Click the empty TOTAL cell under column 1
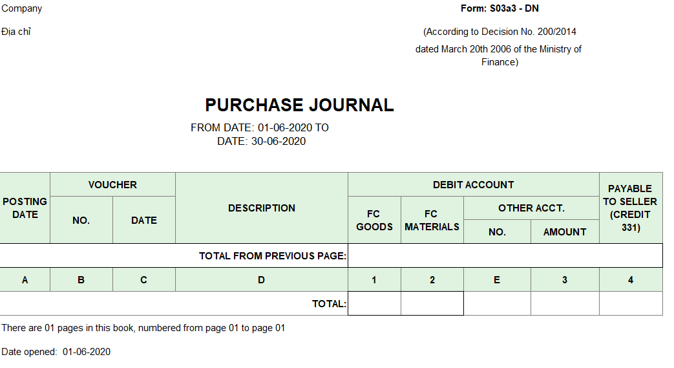 (x=374, y=303)
